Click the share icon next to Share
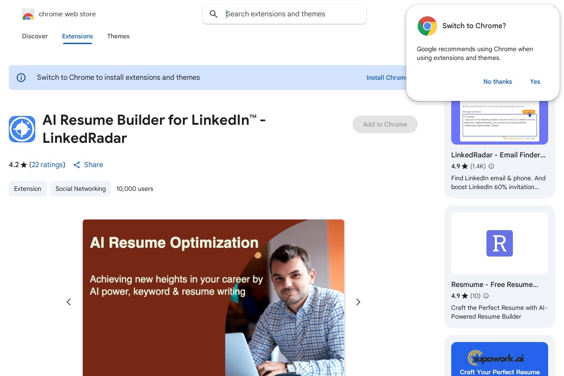The height and width of the screenshot is (376, 564). pos(77,165)
